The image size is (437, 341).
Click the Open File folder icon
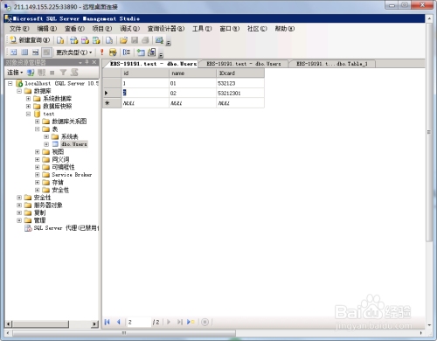pyautogui.click(x=123, y=40)
